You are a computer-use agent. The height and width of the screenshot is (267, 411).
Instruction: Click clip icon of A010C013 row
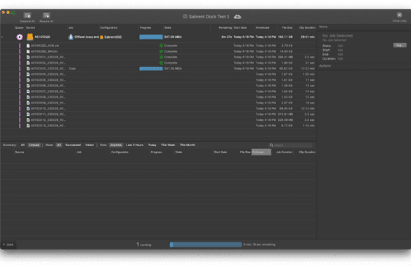pos(28,126)
